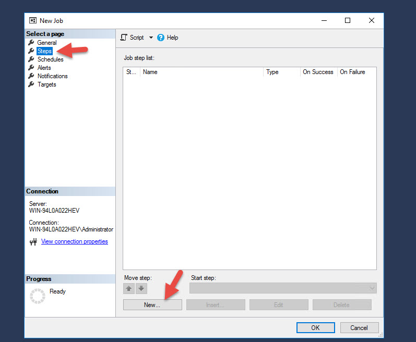Sort by the Name column header
The width and height of the screenshot is (416, 342).
pos(201,72)
